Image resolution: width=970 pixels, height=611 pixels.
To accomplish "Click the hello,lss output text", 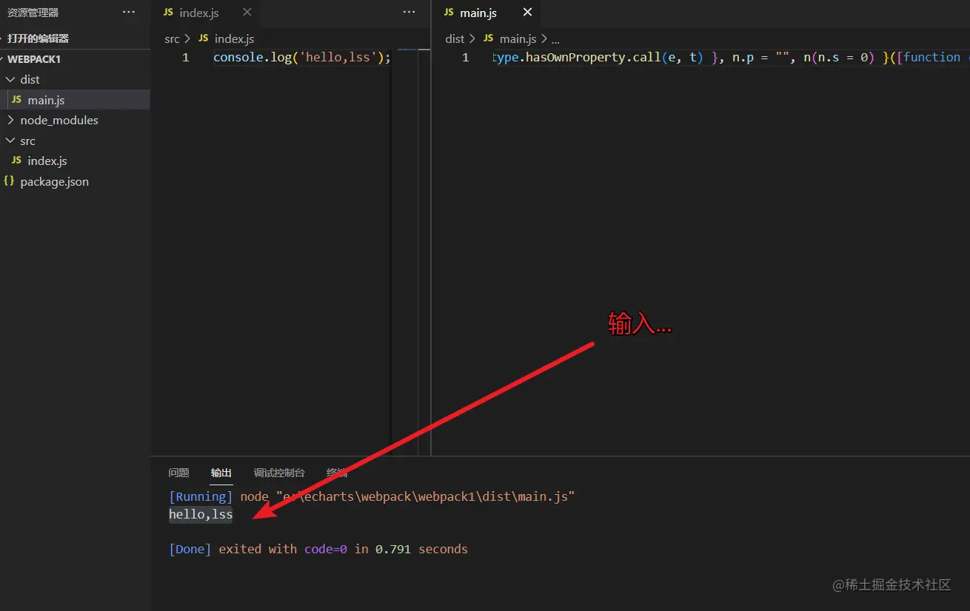I will tap(201, 514).
